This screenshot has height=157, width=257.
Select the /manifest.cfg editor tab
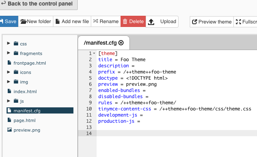point(104,43)
